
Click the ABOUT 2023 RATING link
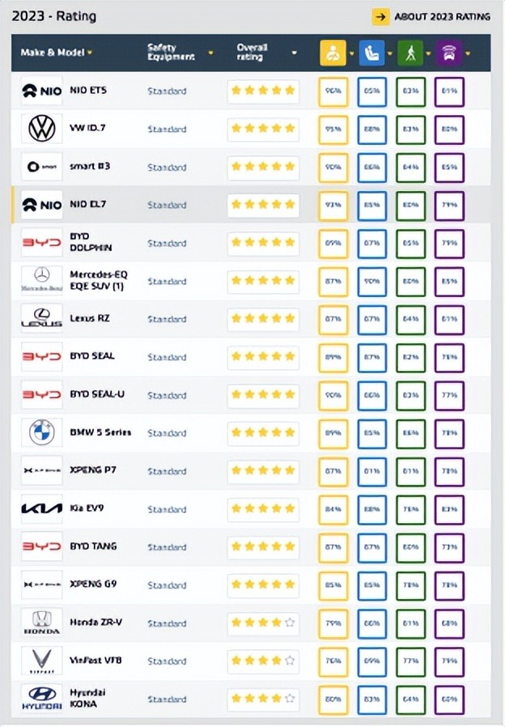[432, 16]
